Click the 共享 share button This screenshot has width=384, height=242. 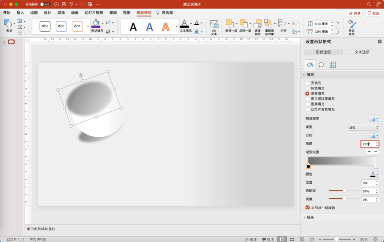[x=354, y=13]
